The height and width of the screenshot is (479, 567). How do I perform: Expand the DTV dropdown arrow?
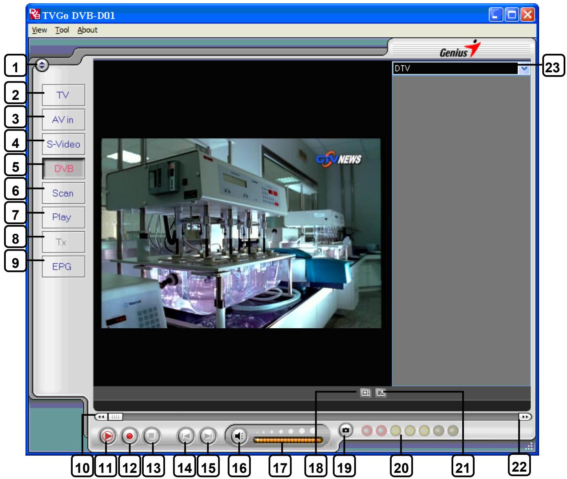524,69
